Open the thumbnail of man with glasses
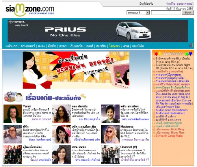 tap(13, 134)
